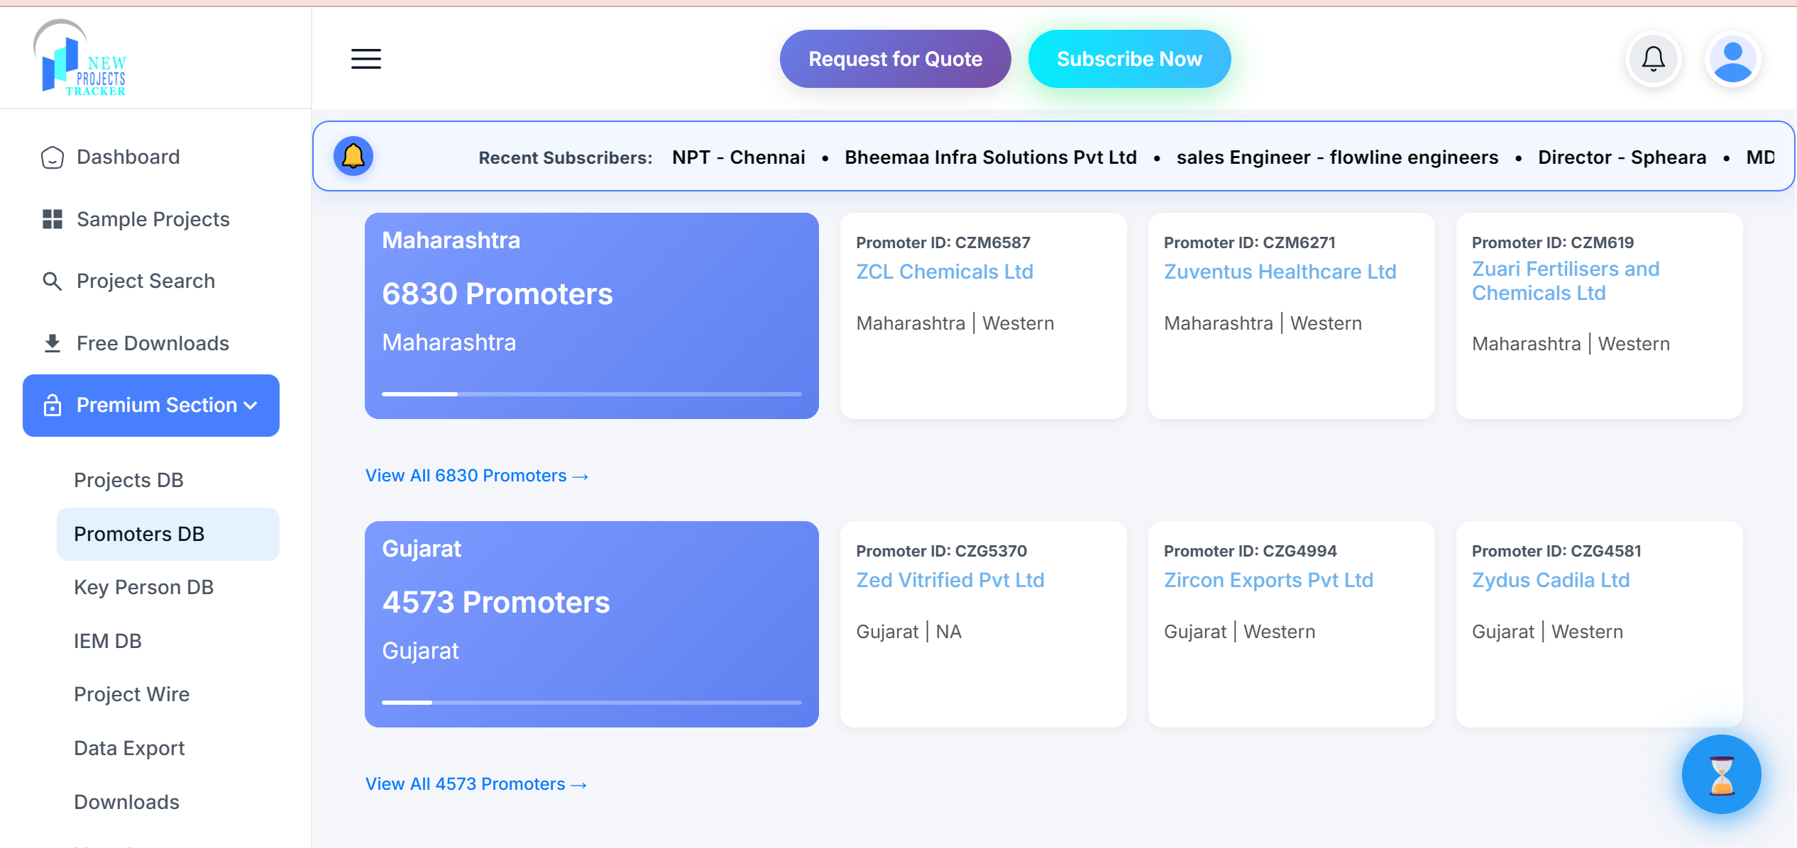Image resolution: width=1797 pixels, height=848 pixels.
Task: Click the New Projects Tracker logo
Action: pos(80,58)
